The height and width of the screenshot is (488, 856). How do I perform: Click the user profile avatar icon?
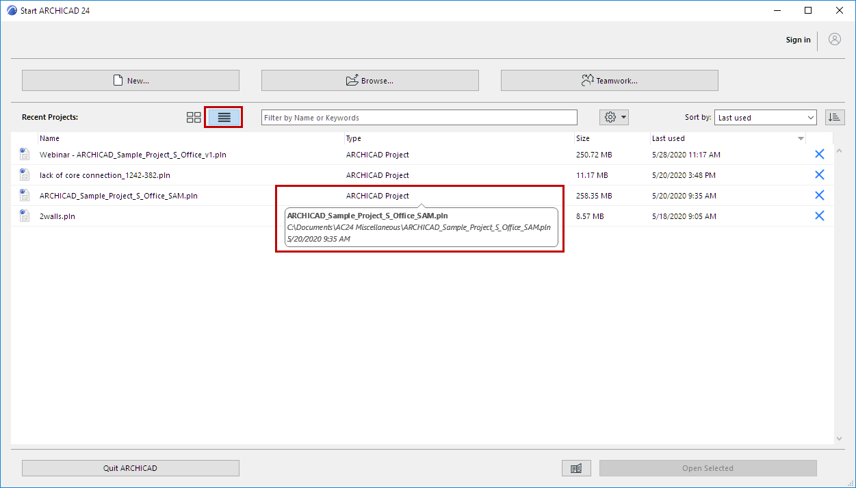pos(835,39)
